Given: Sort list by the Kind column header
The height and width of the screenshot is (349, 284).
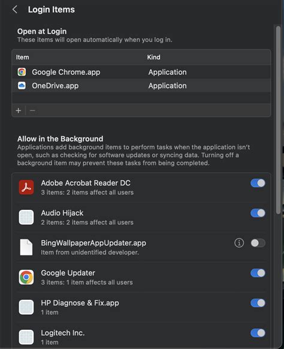Looking at the screenshot, I should (153, 57).
